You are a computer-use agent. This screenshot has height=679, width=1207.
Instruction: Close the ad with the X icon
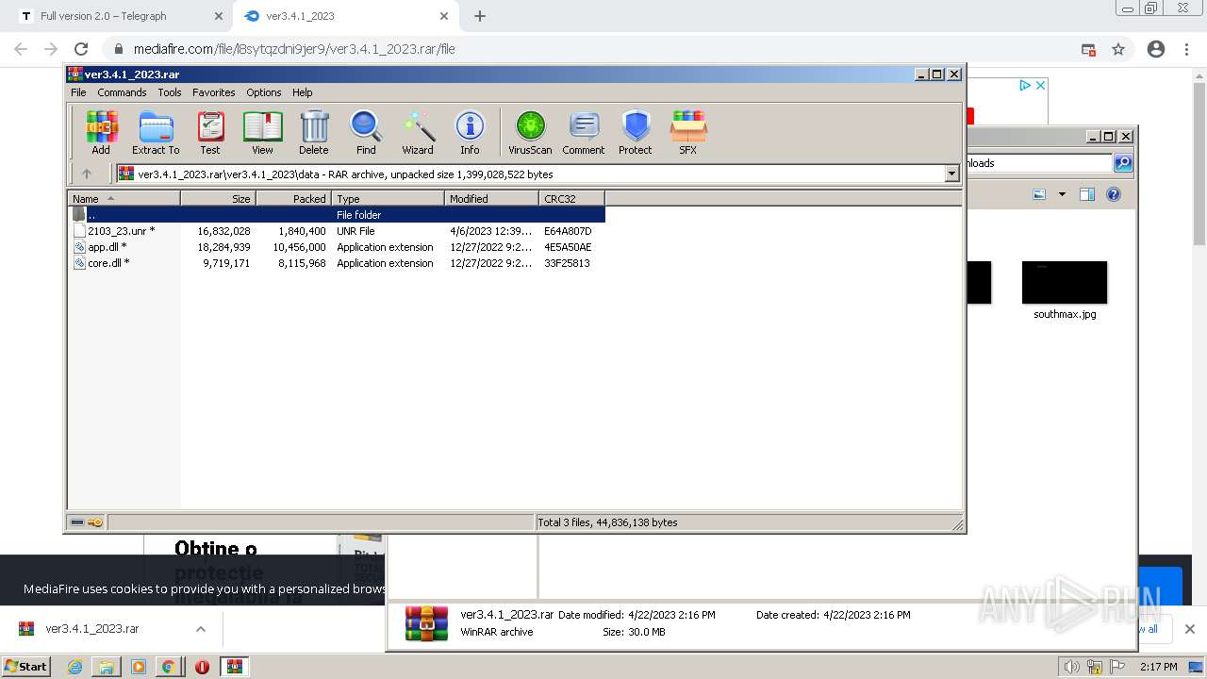pyautogui.click(x=1041, y=85)
